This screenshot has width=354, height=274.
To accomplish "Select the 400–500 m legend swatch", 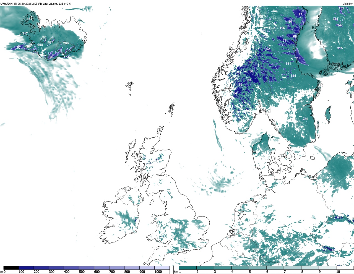I will tap(71, 268).
